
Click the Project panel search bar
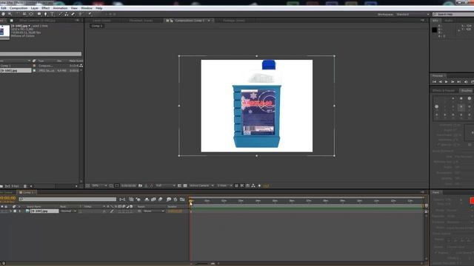click(x=41, y=54)
